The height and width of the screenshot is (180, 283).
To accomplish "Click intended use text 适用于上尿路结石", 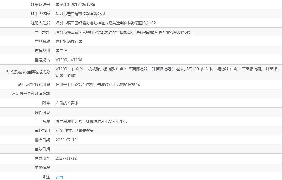I will tap(98, 85).
